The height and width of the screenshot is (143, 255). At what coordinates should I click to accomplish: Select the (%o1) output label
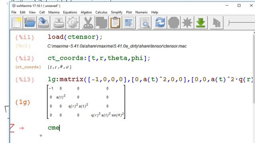point(23,46)
